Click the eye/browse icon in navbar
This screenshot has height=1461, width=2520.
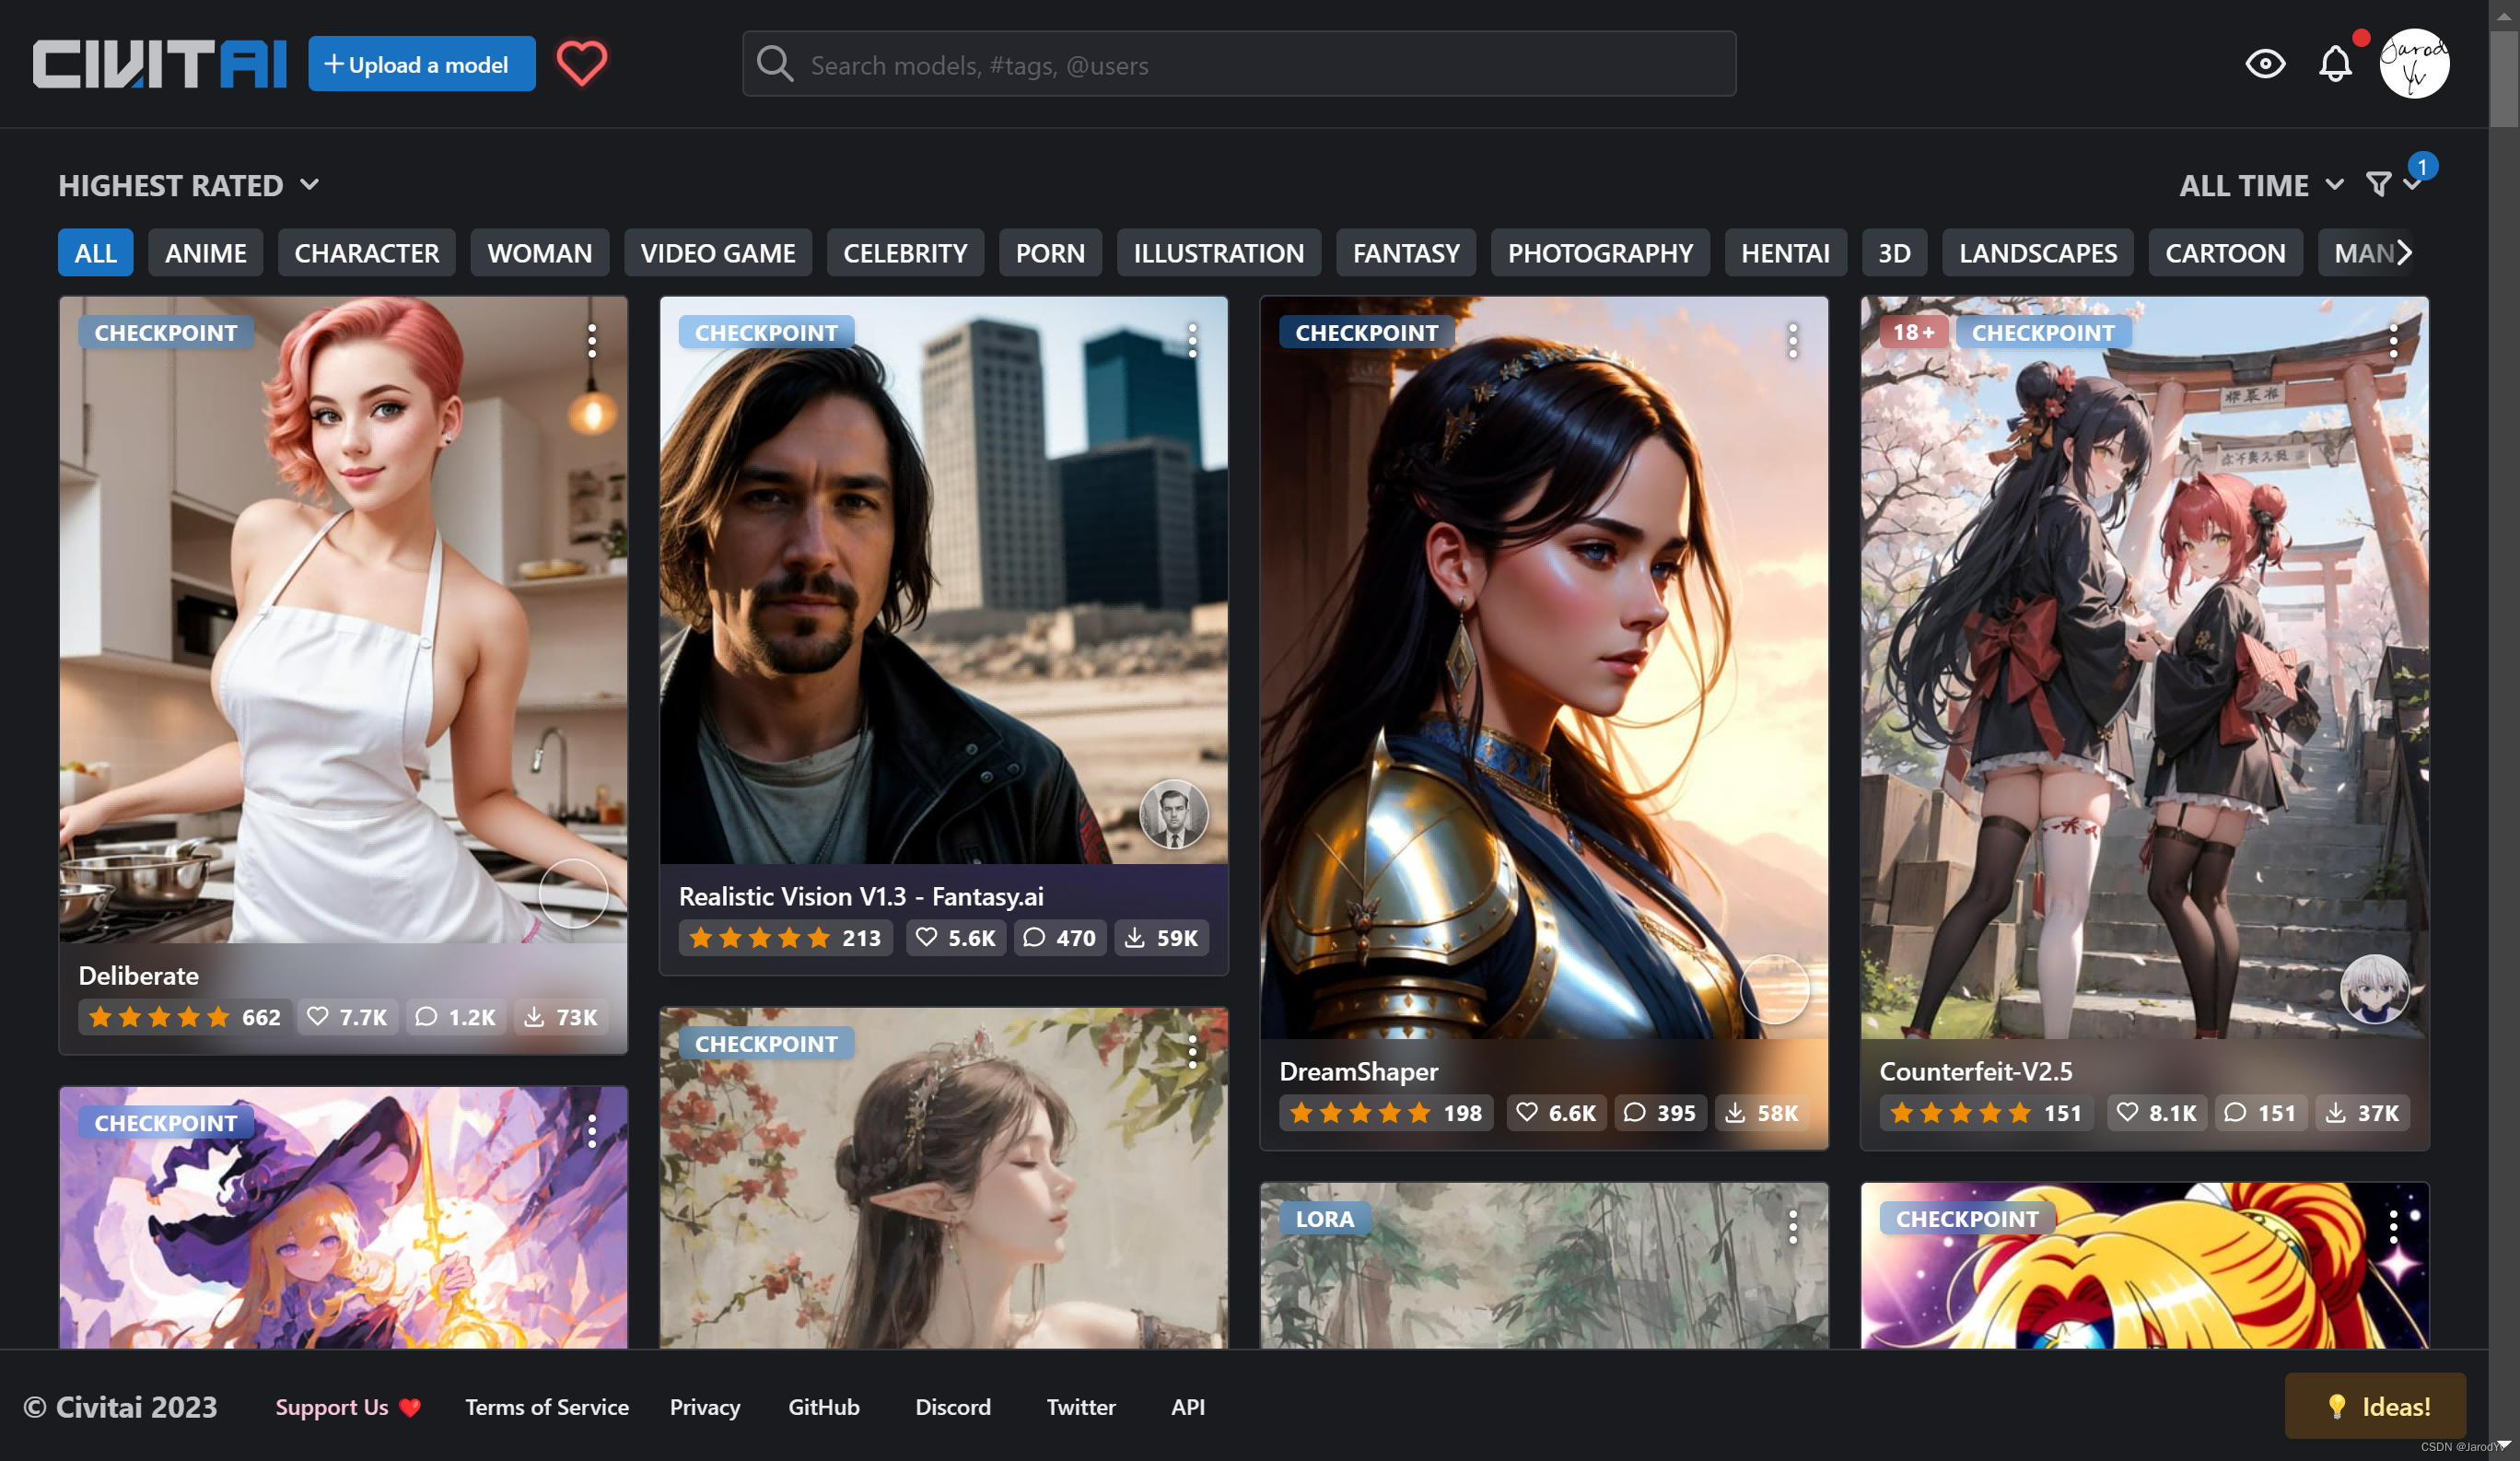coord(2264,63)
